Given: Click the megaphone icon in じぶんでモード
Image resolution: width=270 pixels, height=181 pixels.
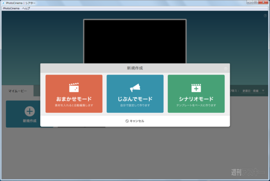Looking at the screenshot, I should (x=135, y=88).
